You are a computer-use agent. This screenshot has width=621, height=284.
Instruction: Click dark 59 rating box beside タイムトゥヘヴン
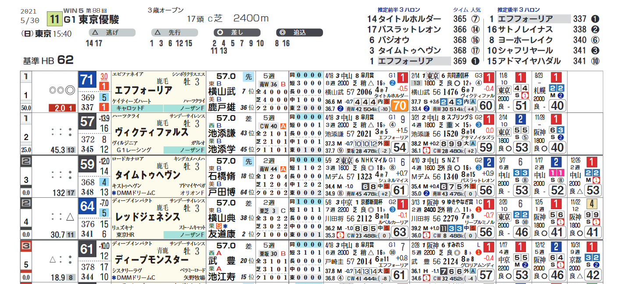(87, 164)
